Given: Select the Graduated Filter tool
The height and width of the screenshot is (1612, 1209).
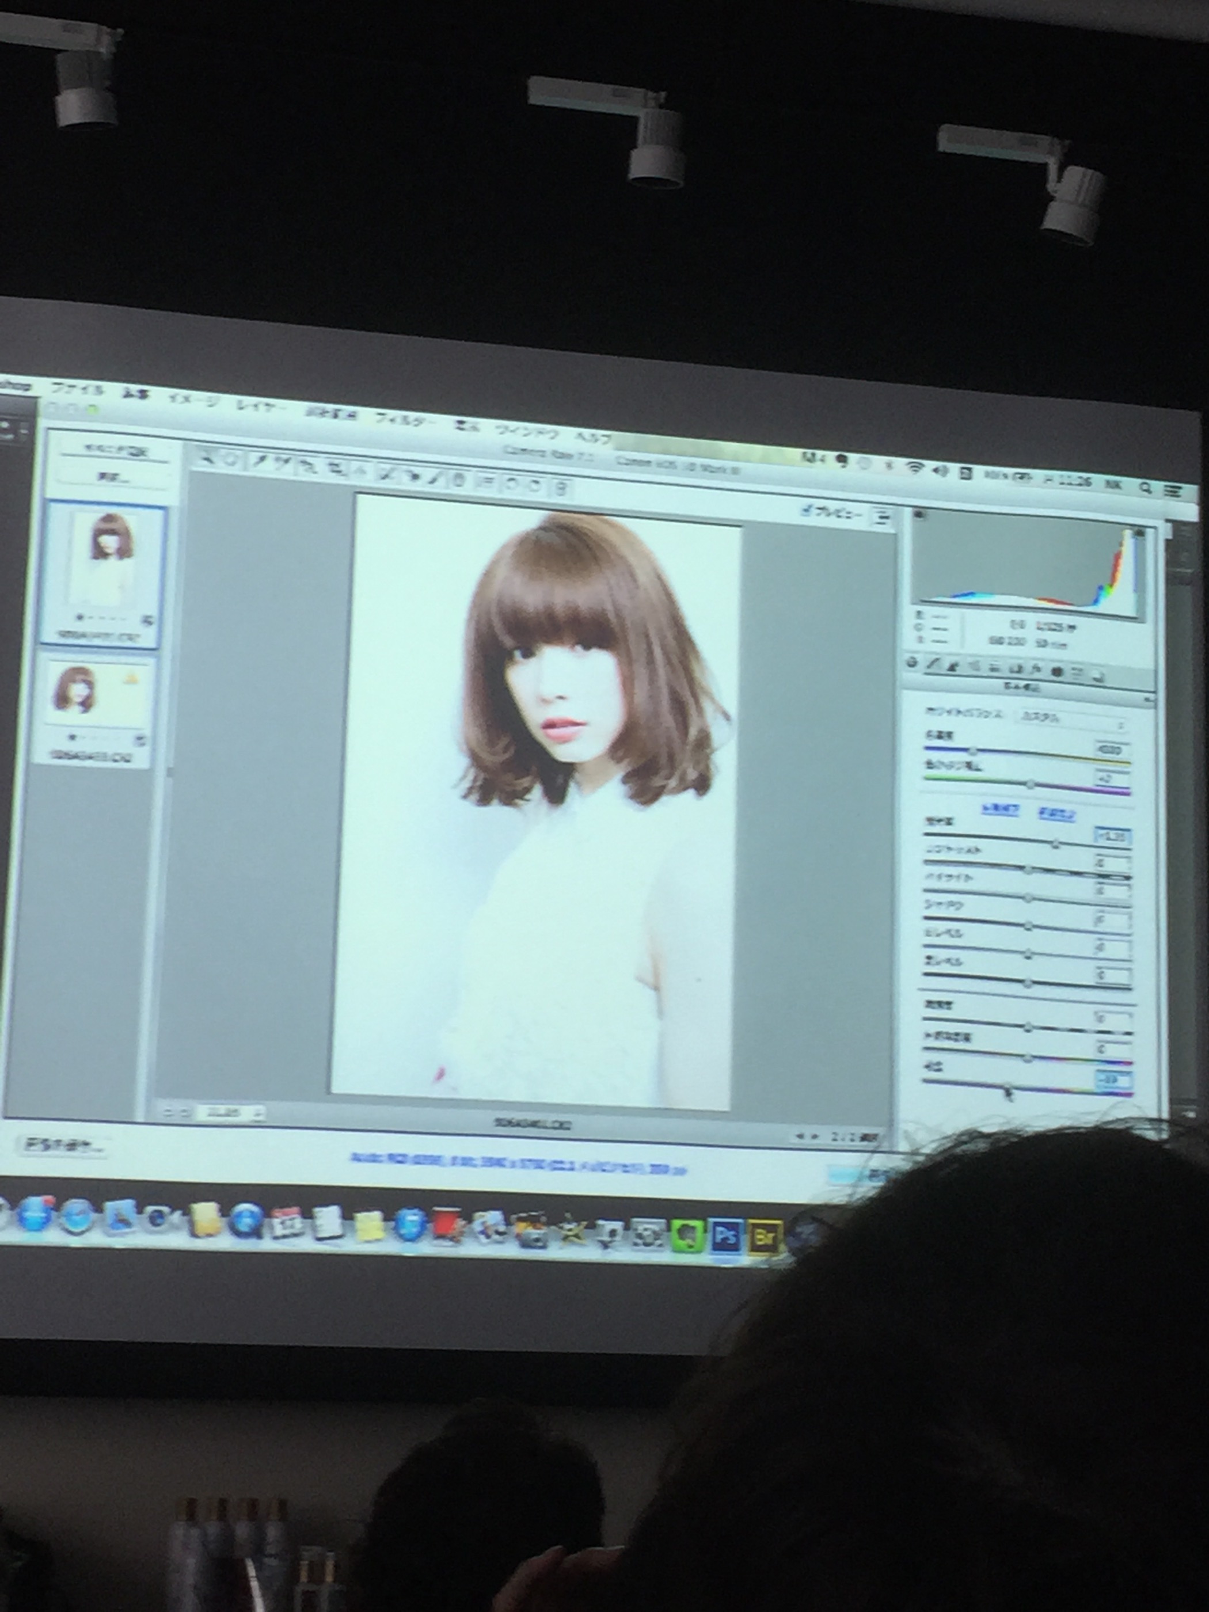Looking at the screenshot, I should (459, 480).
